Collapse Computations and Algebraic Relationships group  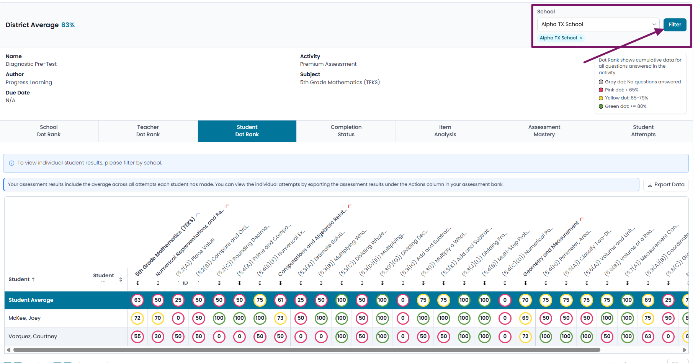(350, 206)
